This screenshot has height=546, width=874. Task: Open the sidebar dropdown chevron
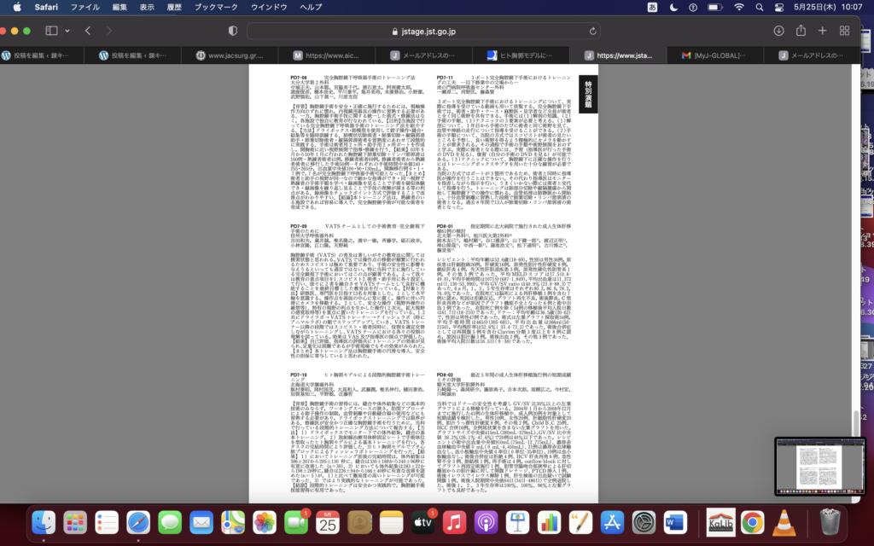point(67,31)
